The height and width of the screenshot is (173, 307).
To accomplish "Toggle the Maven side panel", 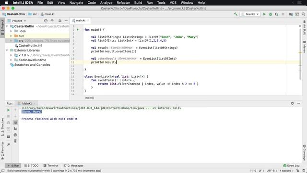I will (x=305, y=47).
